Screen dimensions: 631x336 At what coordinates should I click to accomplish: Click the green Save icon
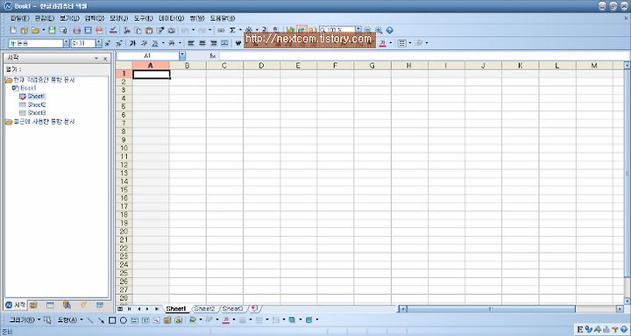coord(52,30)
